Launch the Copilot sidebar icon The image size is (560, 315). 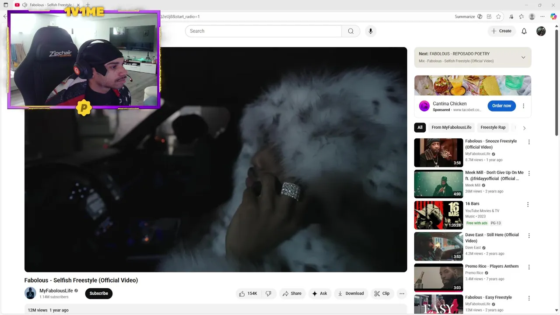(x=553, y=17)
